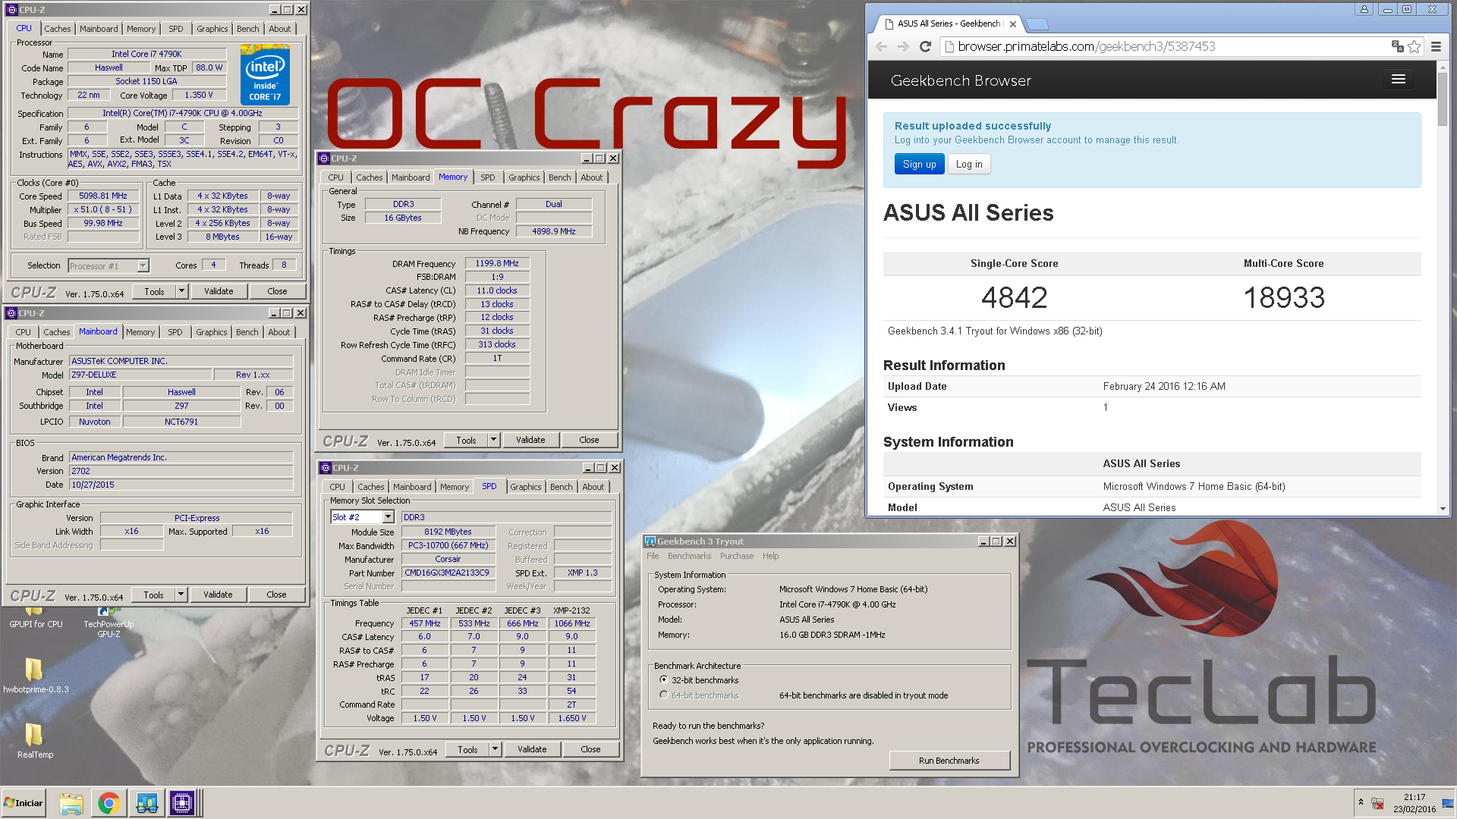Go forward in the Chrome browser
This screenshot has height=819, width=1457.
pos(903,46)
